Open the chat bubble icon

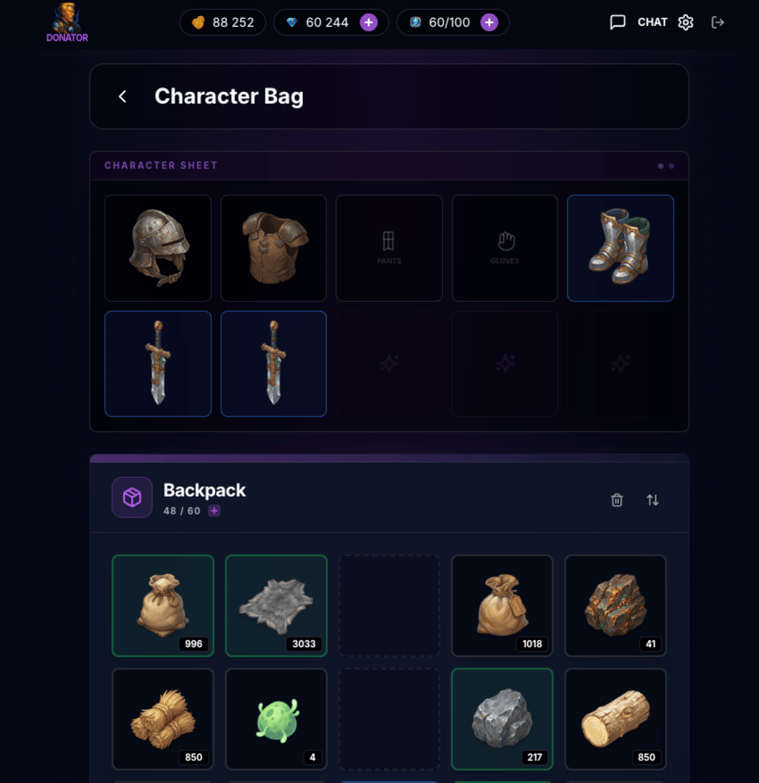tap(618, 22)
